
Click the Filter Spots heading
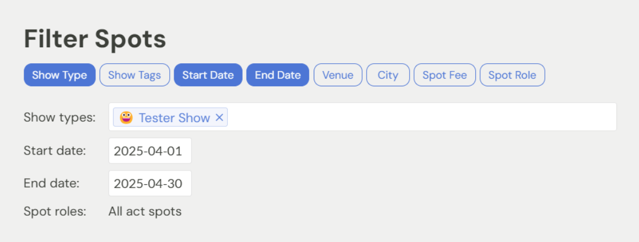pos(95,39)
